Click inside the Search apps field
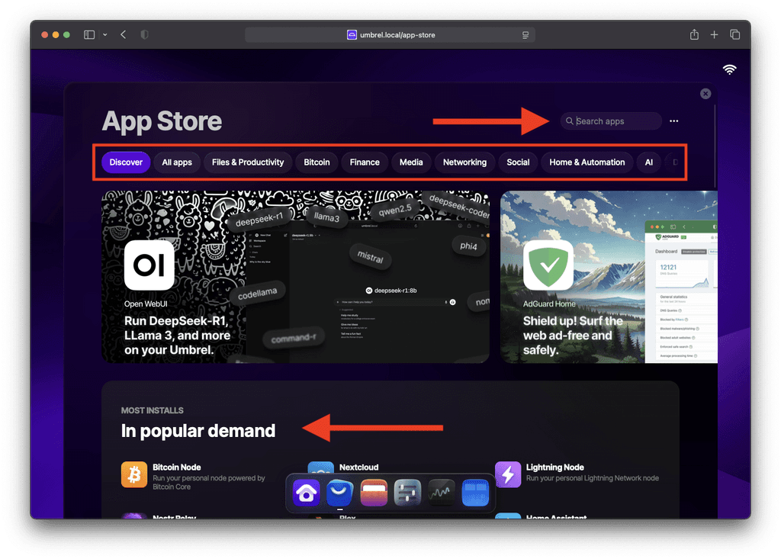781x559 pixels. (x=610, y=121)
